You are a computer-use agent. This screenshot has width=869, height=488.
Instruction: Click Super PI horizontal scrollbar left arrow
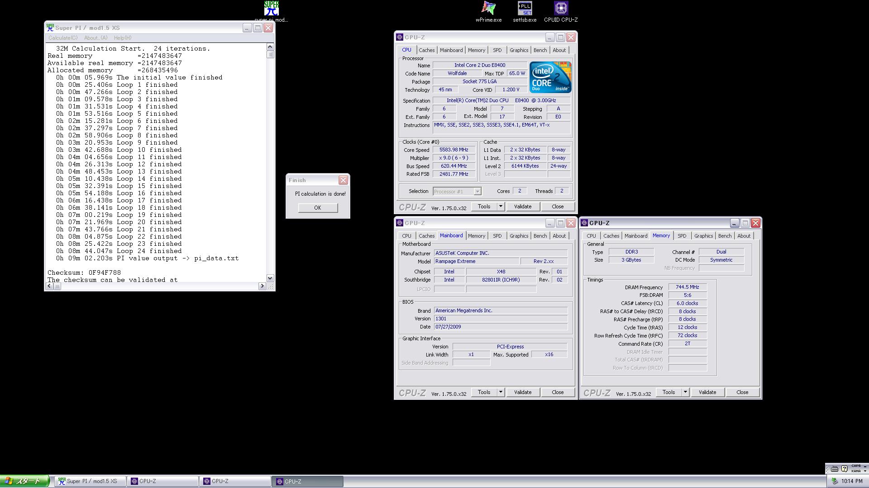49,286
